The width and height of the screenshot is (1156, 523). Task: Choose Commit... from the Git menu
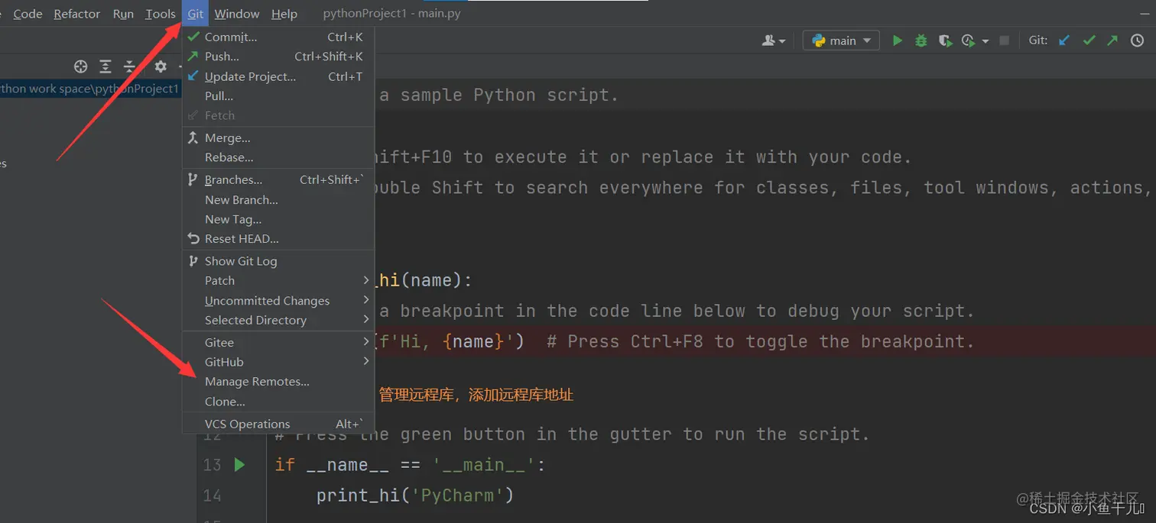(278, 37)
